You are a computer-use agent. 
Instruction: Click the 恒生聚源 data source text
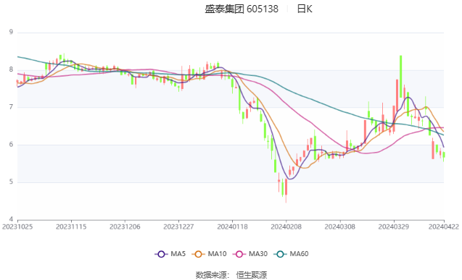(x=252, y=275)
